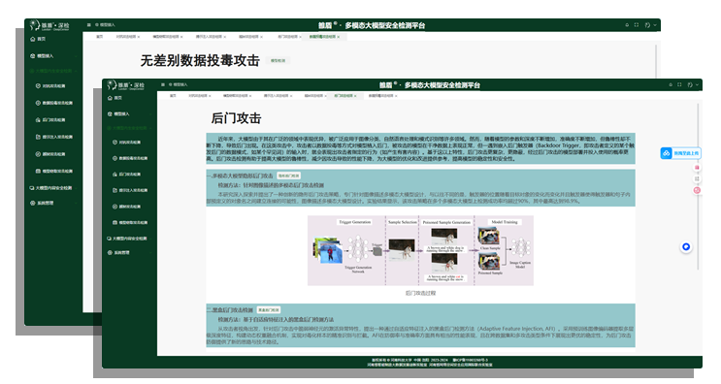Collapse 大模型内生安全检测 group in back window sidebar
The width and height of the screenshot is (721, 384).
[52, 71]
